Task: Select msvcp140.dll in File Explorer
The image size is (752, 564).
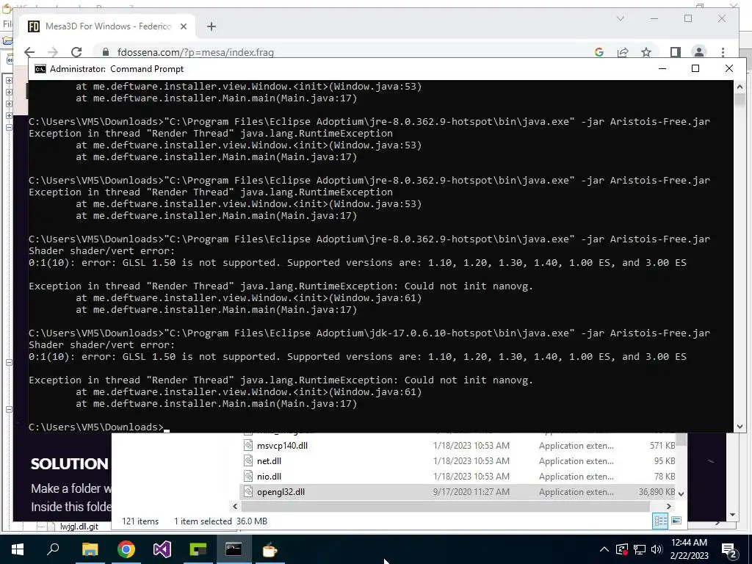Action: [282, 446]
